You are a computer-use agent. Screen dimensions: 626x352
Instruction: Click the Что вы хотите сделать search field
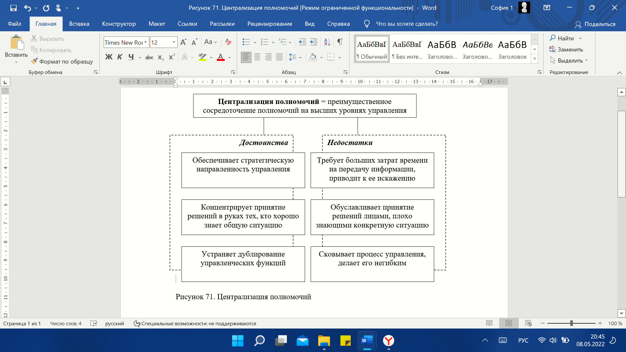[x=407, y=24]
